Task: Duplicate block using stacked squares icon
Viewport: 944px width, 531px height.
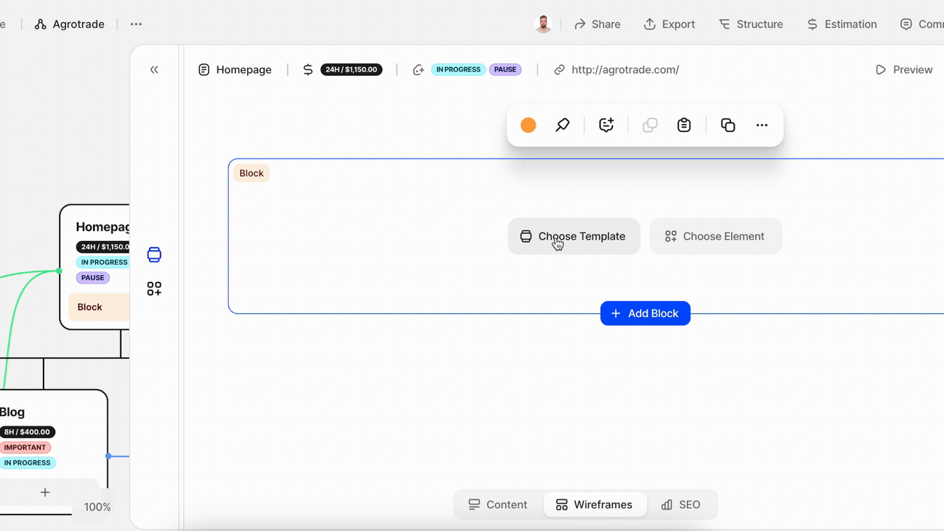Action: pyautogui.click(x=728, y=125)
